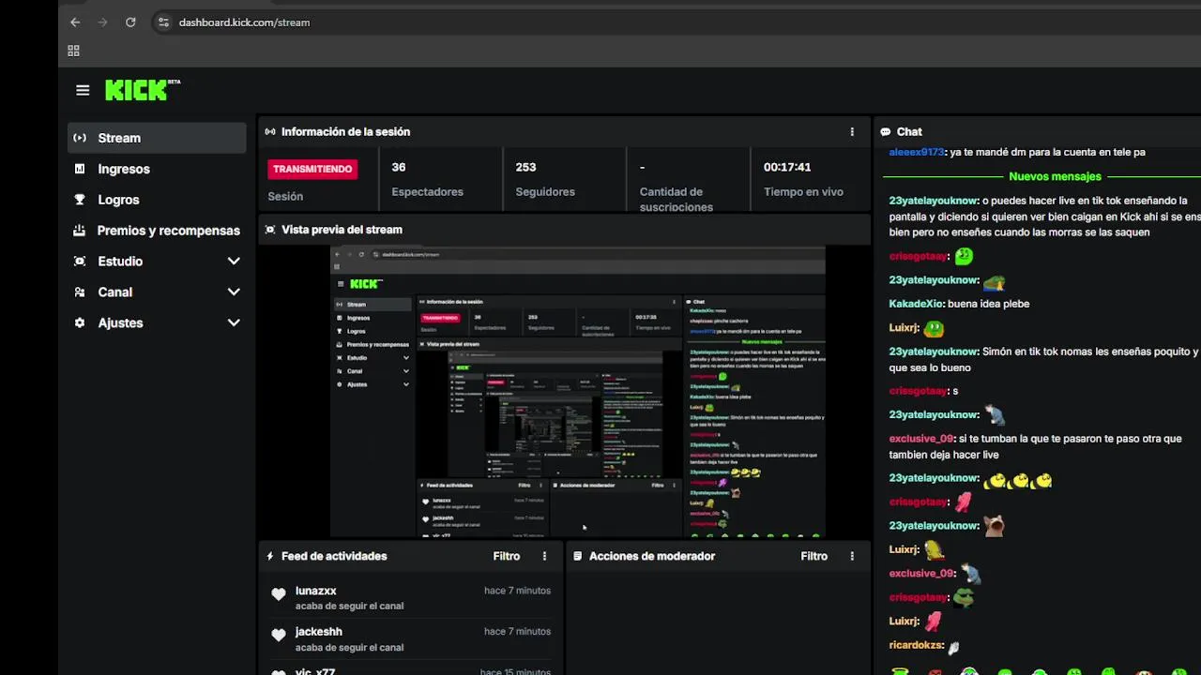Click the Seguidores count 253
The width and height of the screenshot is (1201, 675).
[525, 167]
